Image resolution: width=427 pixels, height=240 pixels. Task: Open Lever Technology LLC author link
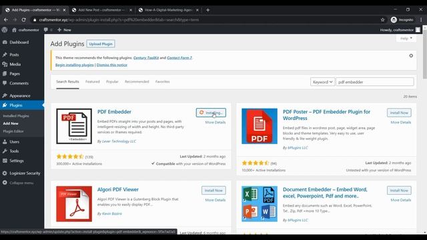click(119, 141)
